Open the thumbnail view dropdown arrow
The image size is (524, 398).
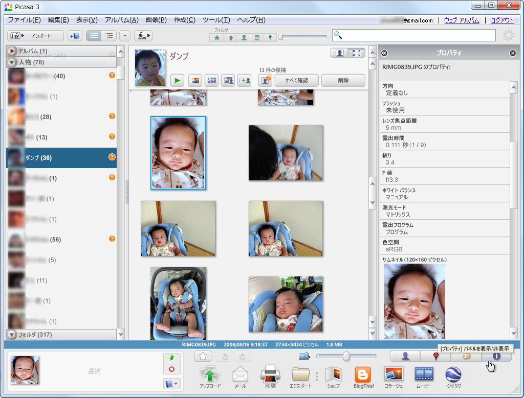point(124,35)
